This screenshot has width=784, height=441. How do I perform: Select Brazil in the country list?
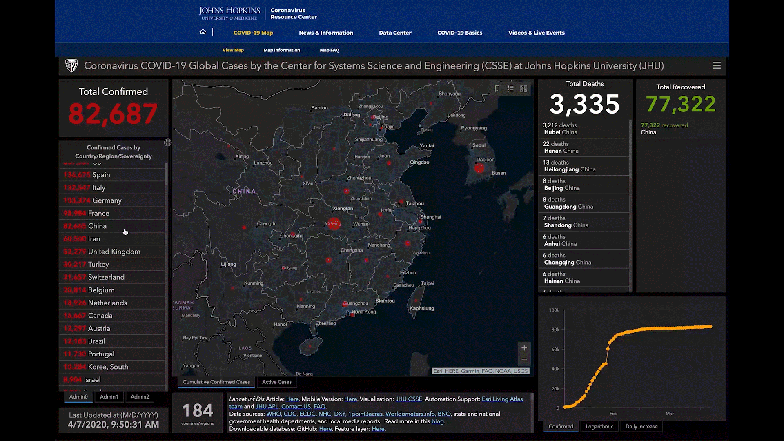pyautogui.click(x=112, y=341)
